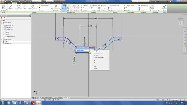
Task: Click the dimension value input field
Action: click(x=82, y=50)
